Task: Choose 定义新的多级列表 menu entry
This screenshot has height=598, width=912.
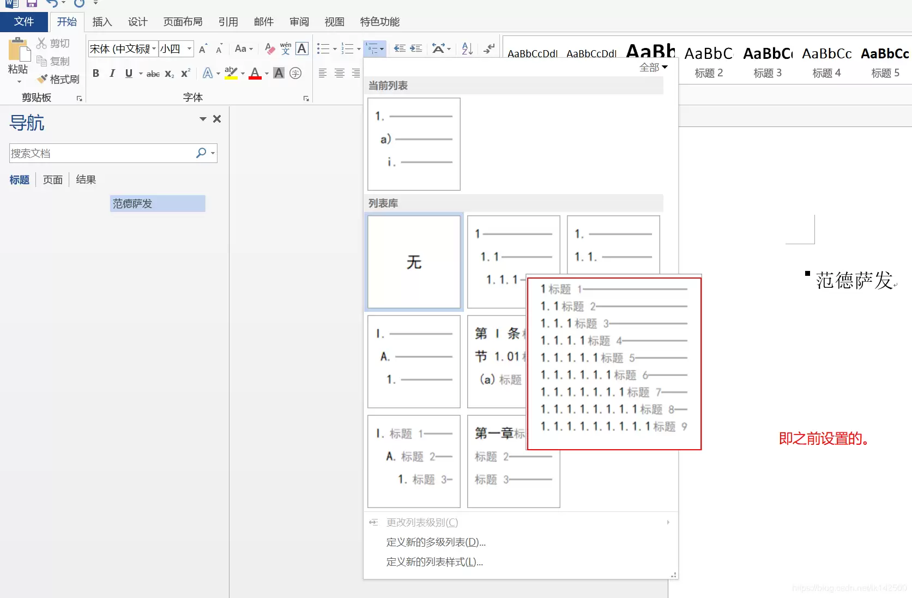Action: pos(436,542)
